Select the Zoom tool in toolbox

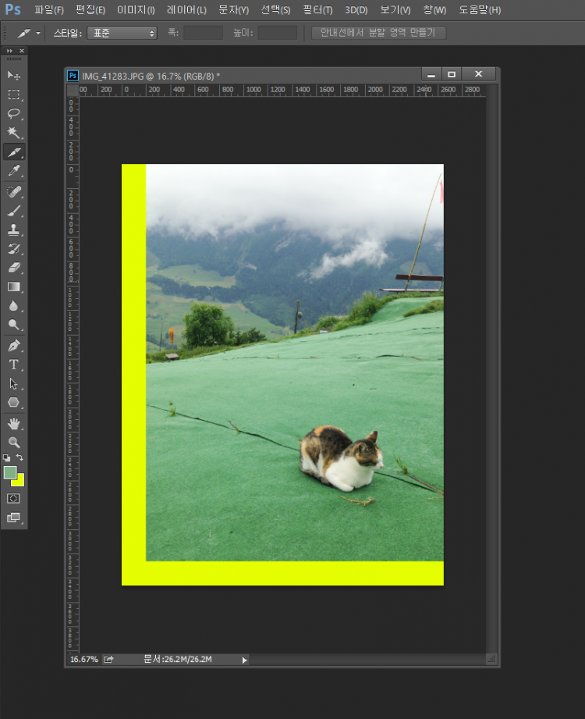pos(14,442)
